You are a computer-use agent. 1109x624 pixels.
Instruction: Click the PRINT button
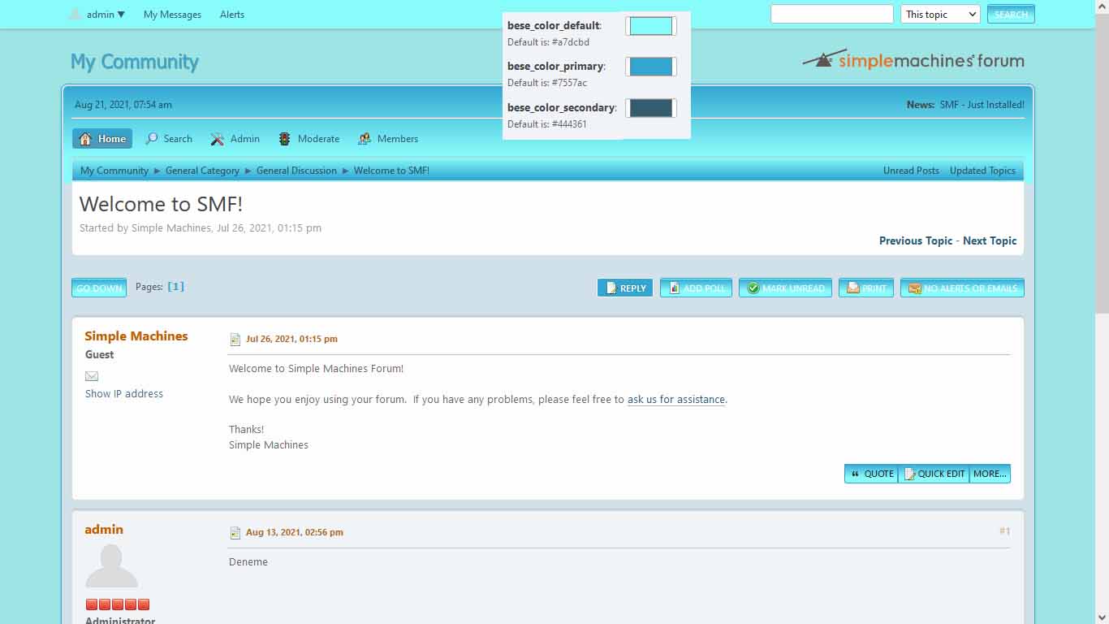[866, 288]
